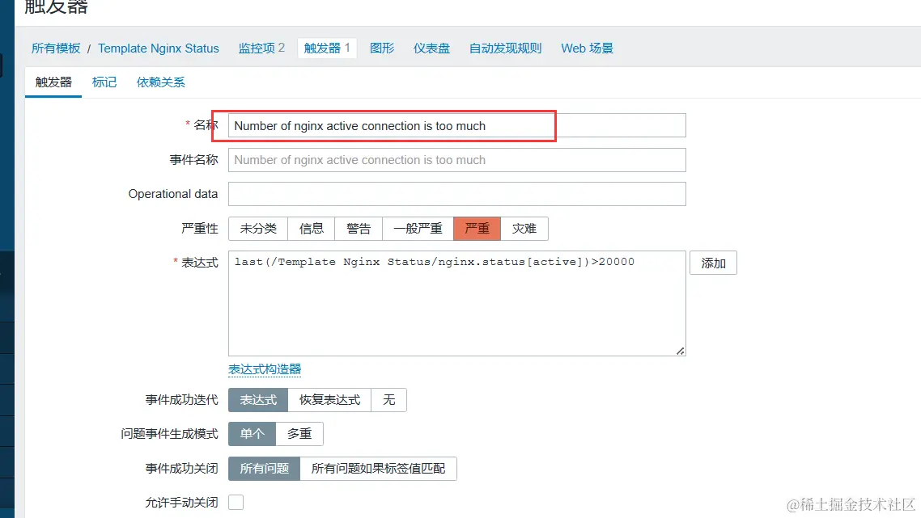Select 多重 problem generation mode
Screen dimensions: 921x518
[299, 434]
